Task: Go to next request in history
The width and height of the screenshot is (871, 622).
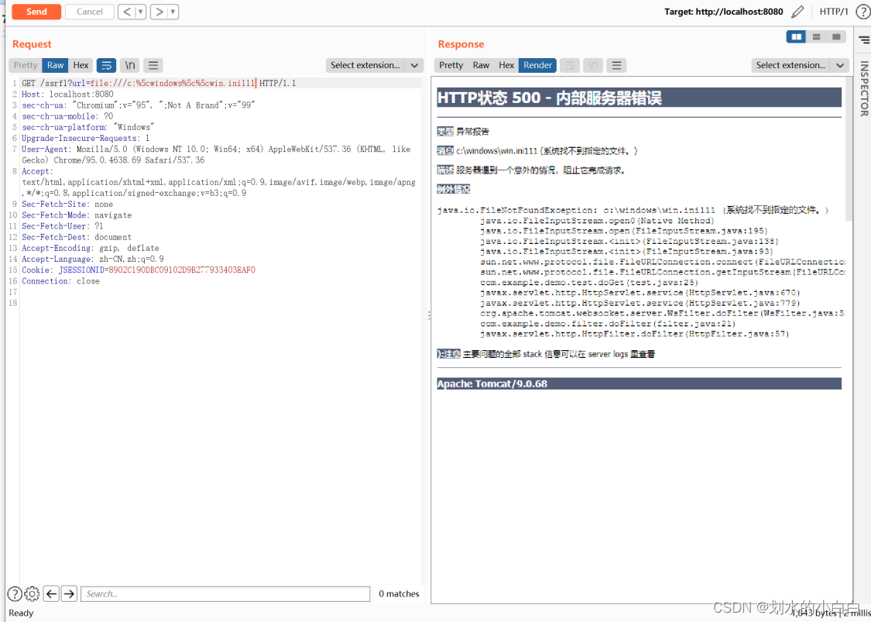Action: point(159,12)
